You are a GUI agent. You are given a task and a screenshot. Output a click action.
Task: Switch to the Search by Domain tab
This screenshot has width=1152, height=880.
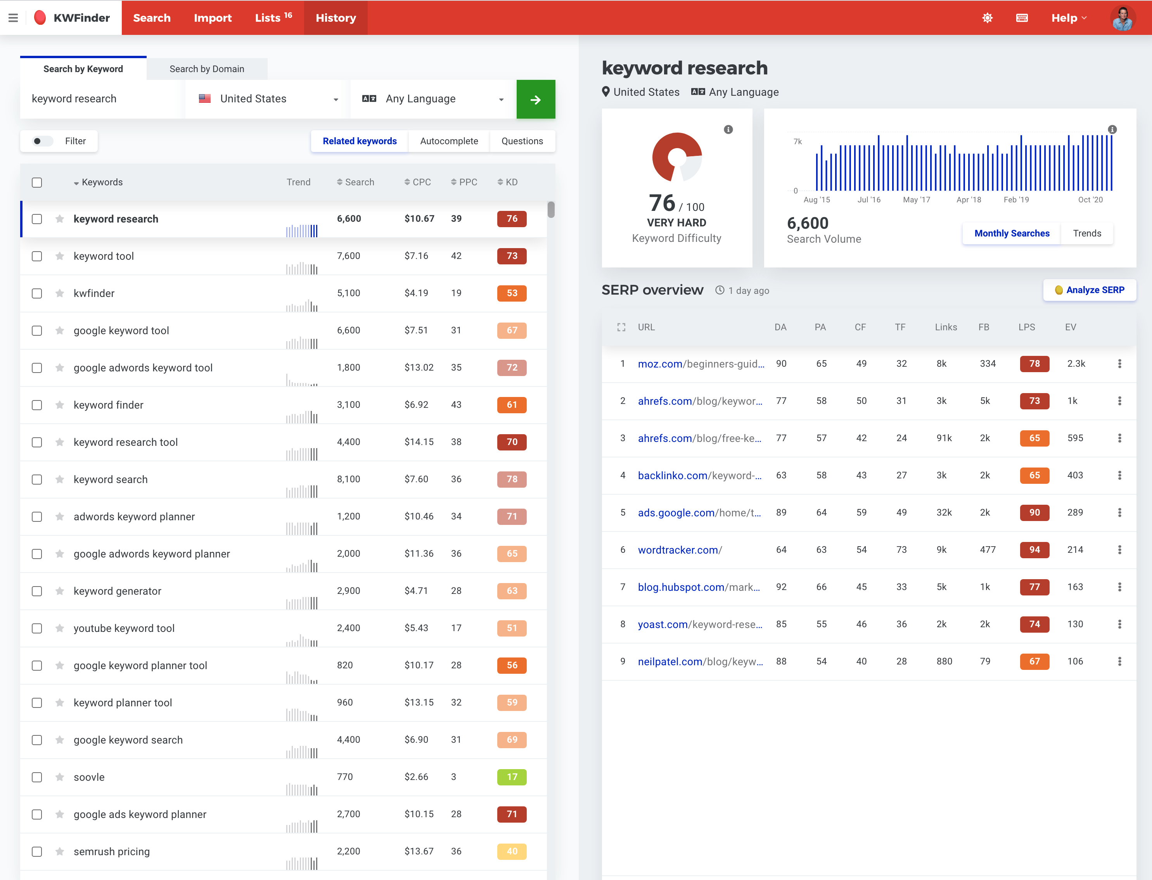click(x=207, y=69)
